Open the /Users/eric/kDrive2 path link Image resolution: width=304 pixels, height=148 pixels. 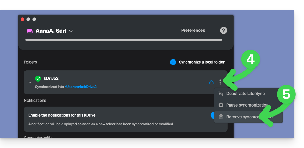click(x=81, y=87)
